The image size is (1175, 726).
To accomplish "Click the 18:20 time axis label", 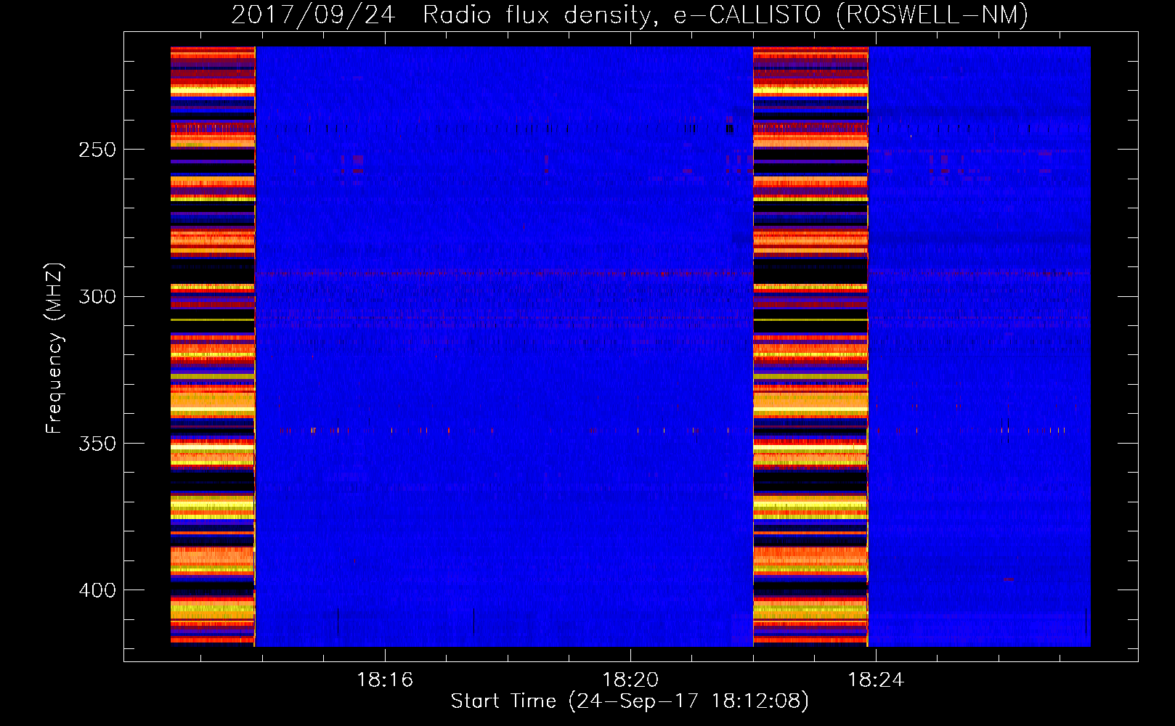I will 630,680.
